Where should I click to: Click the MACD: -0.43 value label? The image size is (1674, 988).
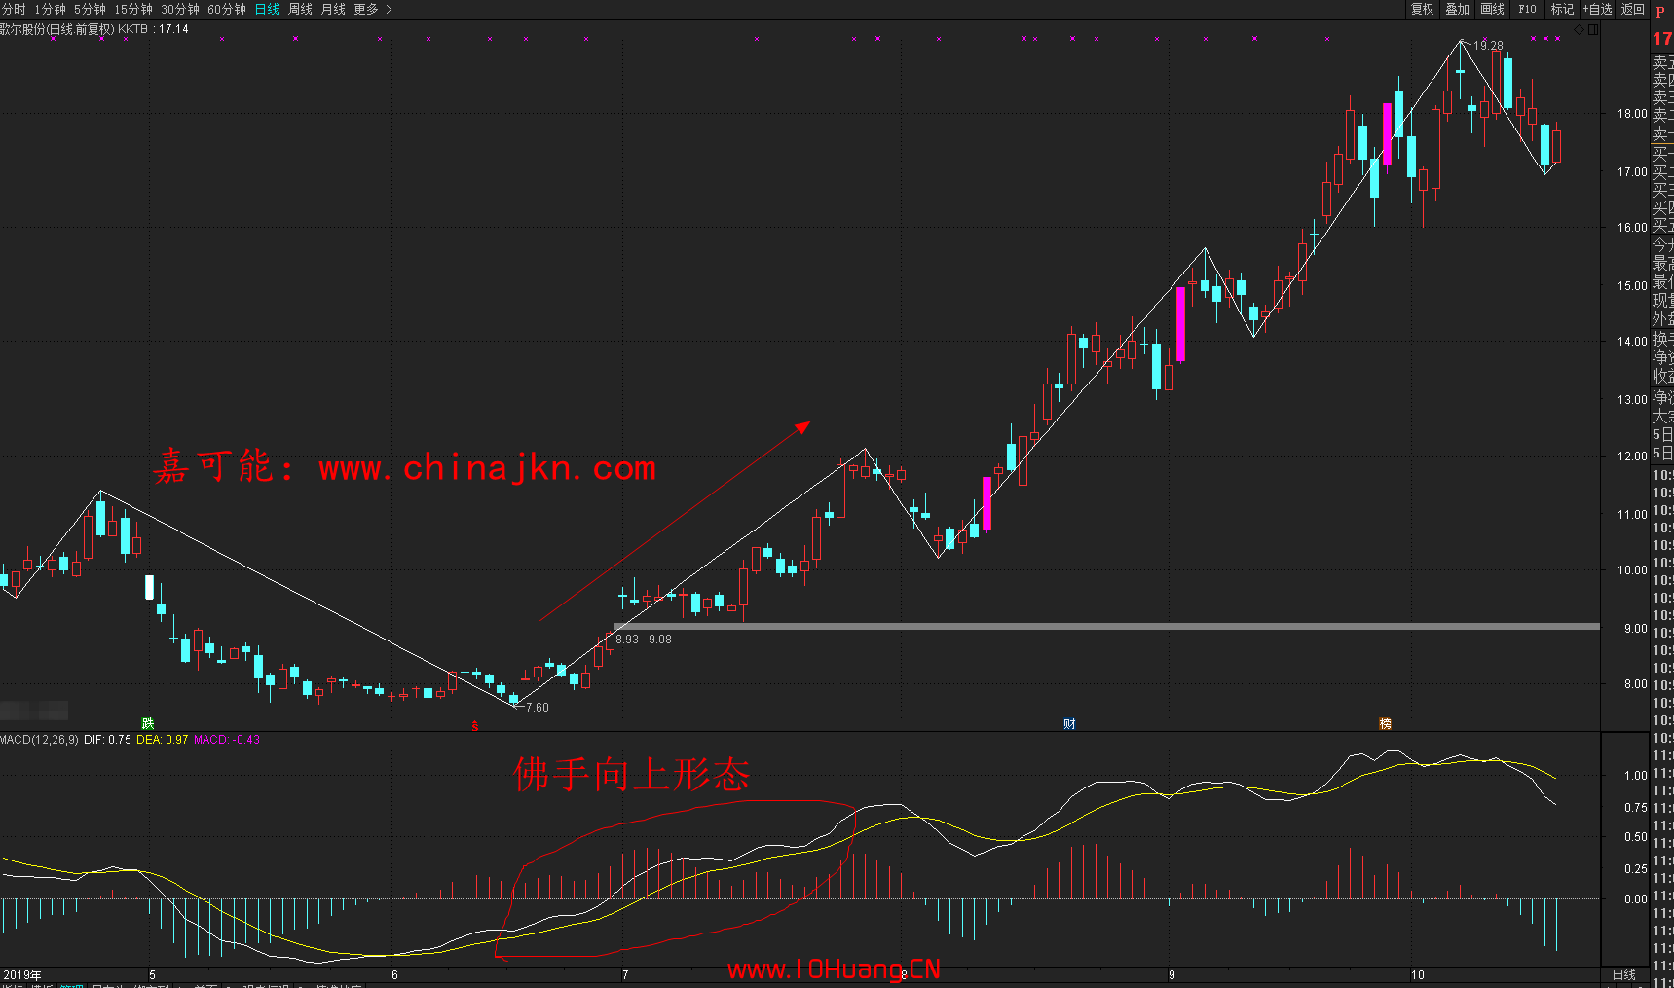[227, 740]
